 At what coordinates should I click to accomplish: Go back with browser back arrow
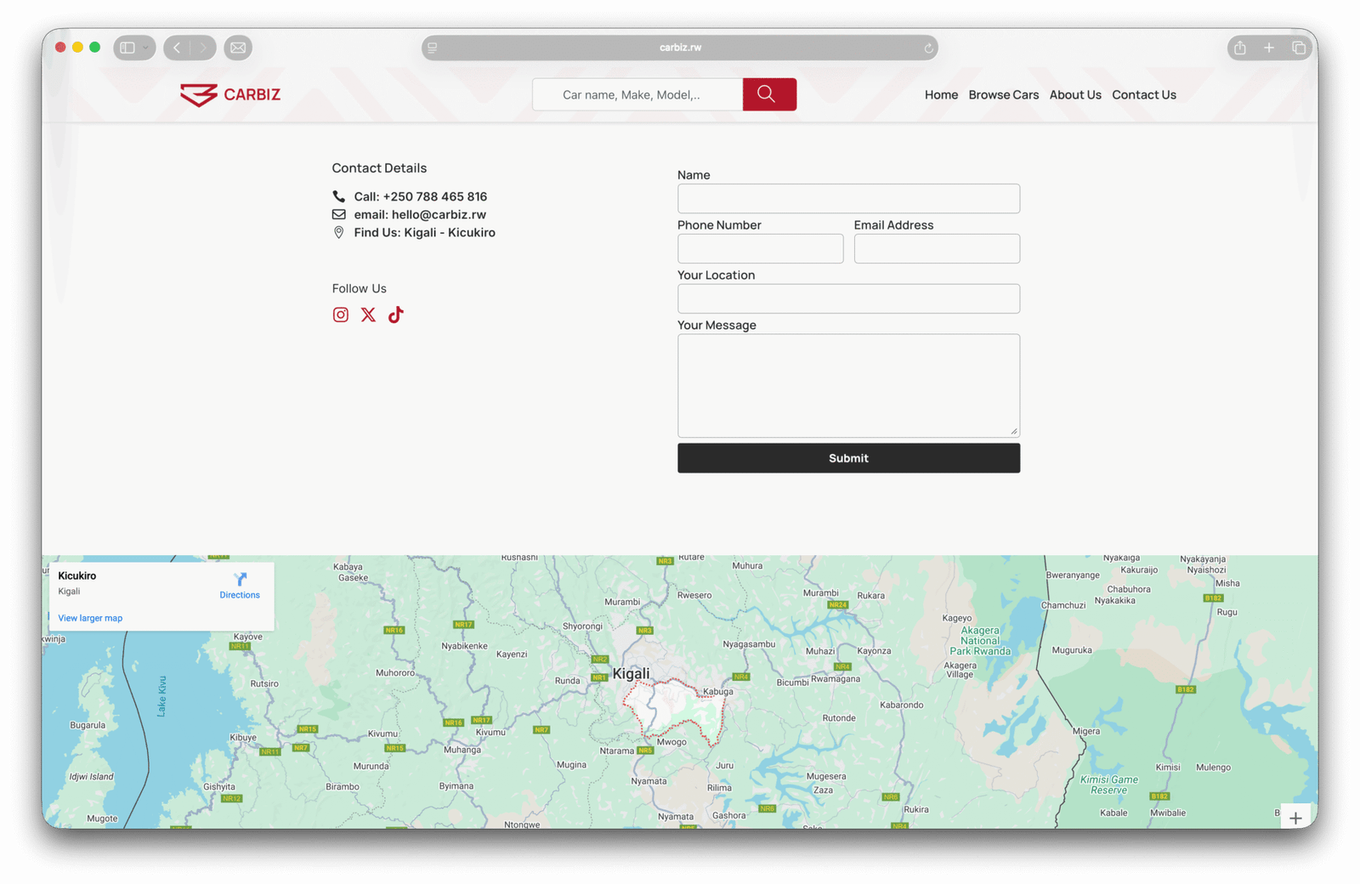tap(177, 48)
